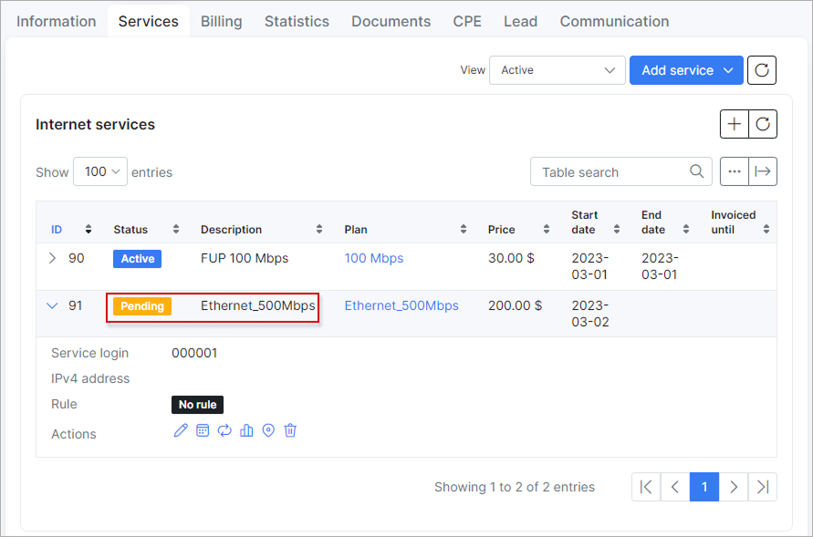Open the Show 100 entries dropdown

pyautogui.click(x=99, y=171)
